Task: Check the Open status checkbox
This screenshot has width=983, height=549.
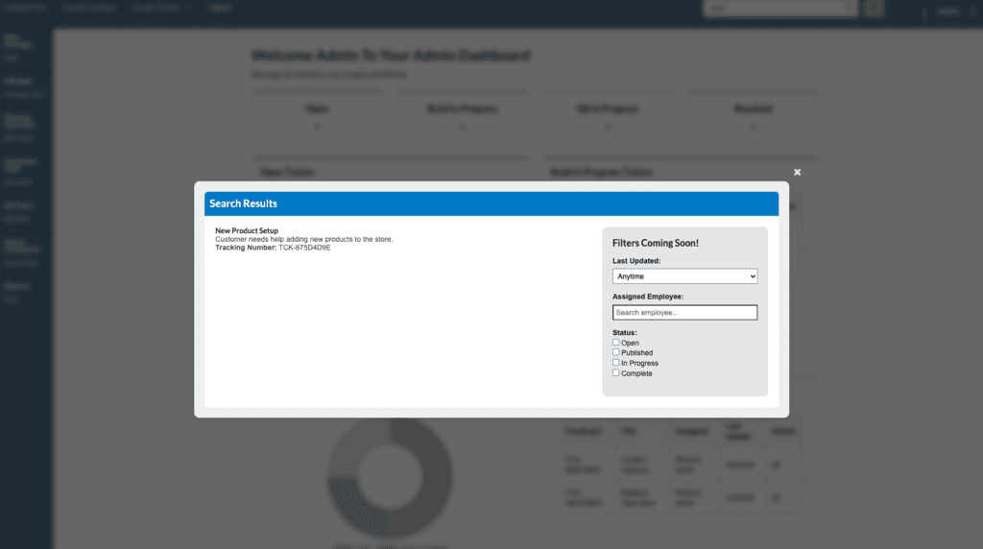Action: click(x=616, y=343)
